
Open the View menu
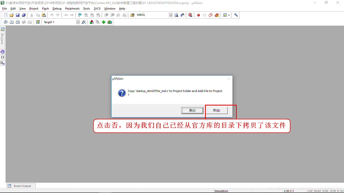[23, 9]
